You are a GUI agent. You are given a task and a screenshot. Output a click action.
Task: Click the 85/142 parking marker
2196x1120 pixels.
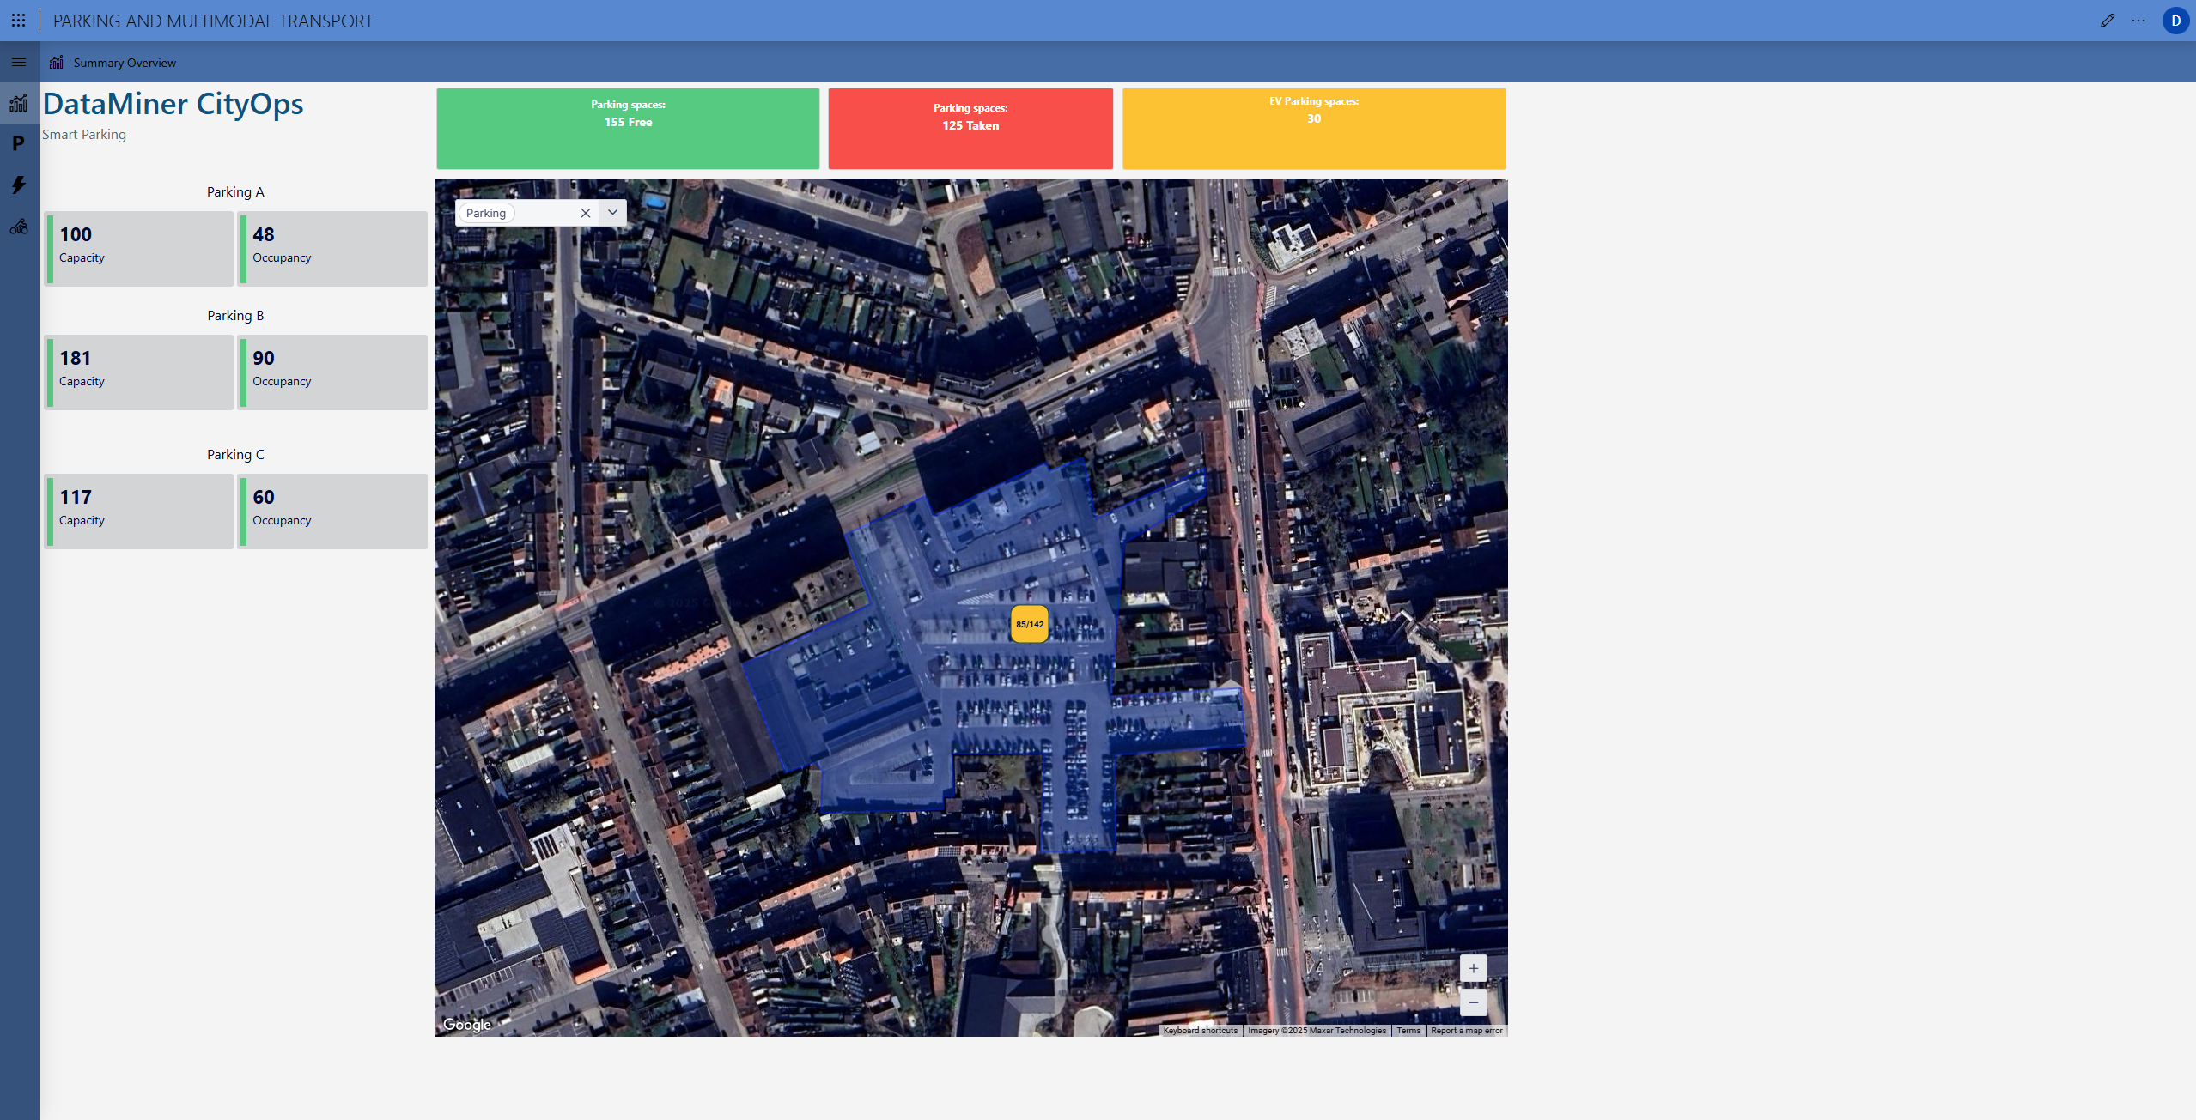1030,624
